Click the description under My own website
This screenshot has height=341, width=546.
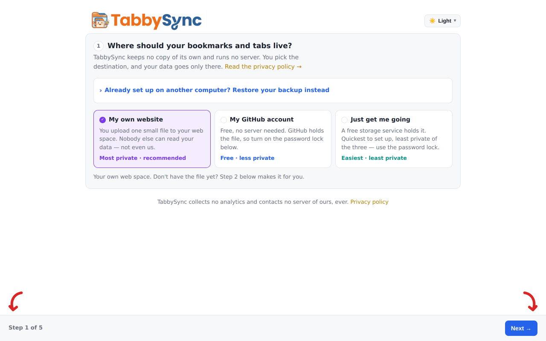click(151, 139)
